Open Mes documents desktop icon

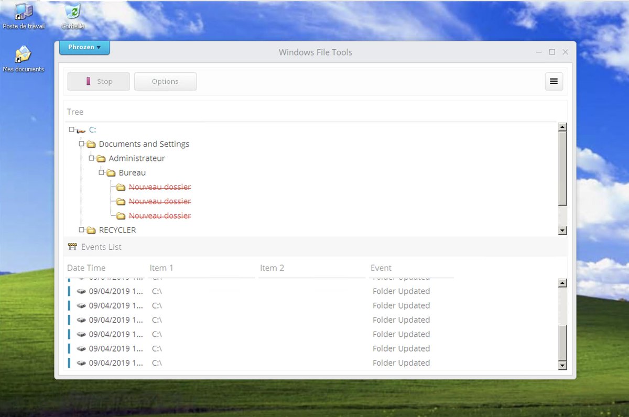coord(23,59)
